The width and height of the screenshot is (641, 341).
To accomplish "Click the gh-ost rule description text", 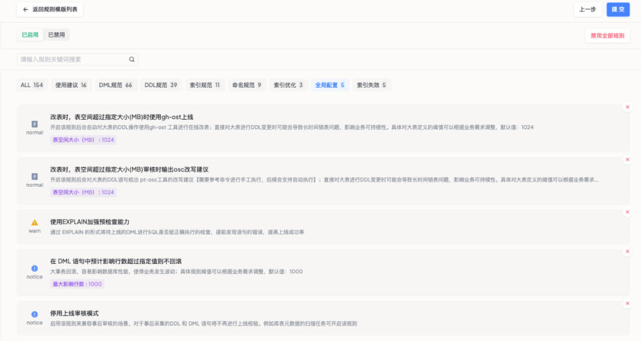I will point(292,127).
